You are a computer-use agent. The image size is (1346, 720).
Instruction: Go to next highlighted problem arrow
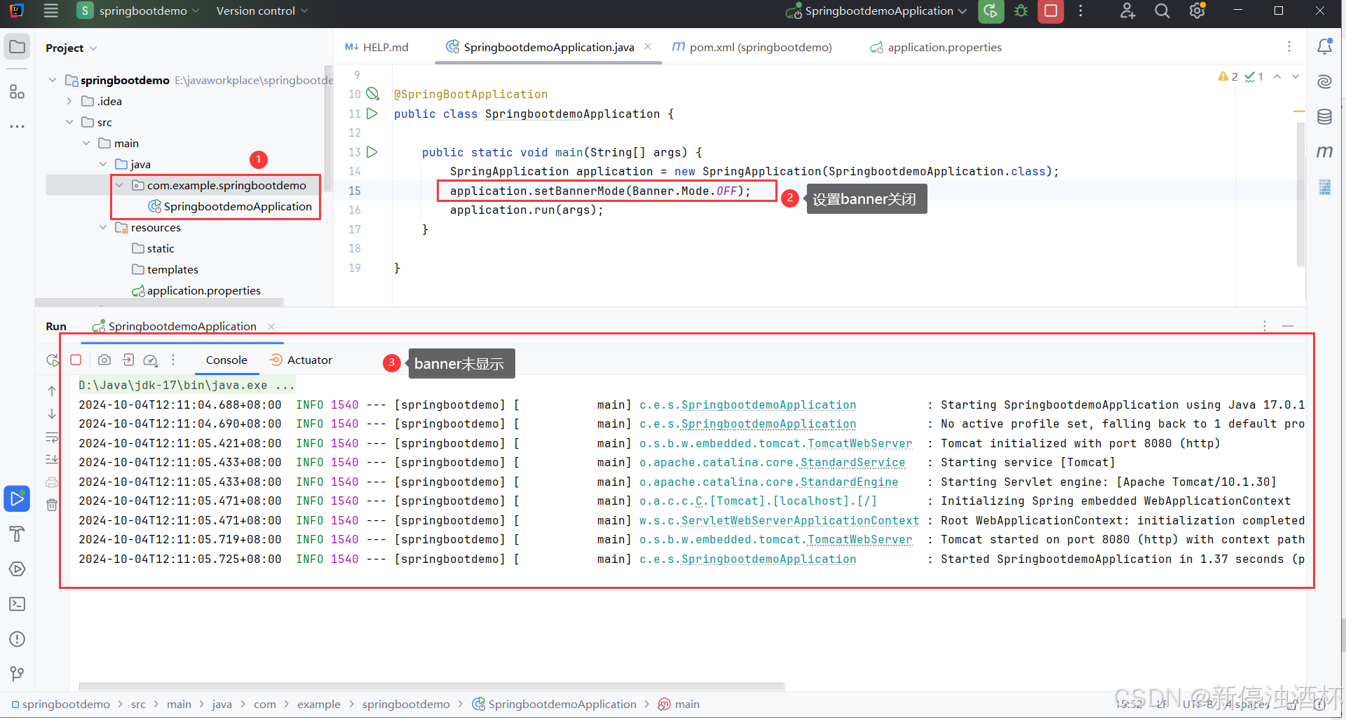pyautogui.click(x=1296, y=76)
